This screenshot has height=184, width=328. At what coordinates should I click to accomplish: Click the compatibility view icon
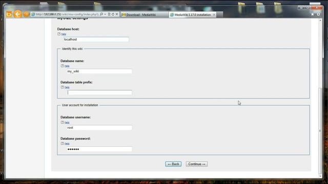[x=109, y=14]
